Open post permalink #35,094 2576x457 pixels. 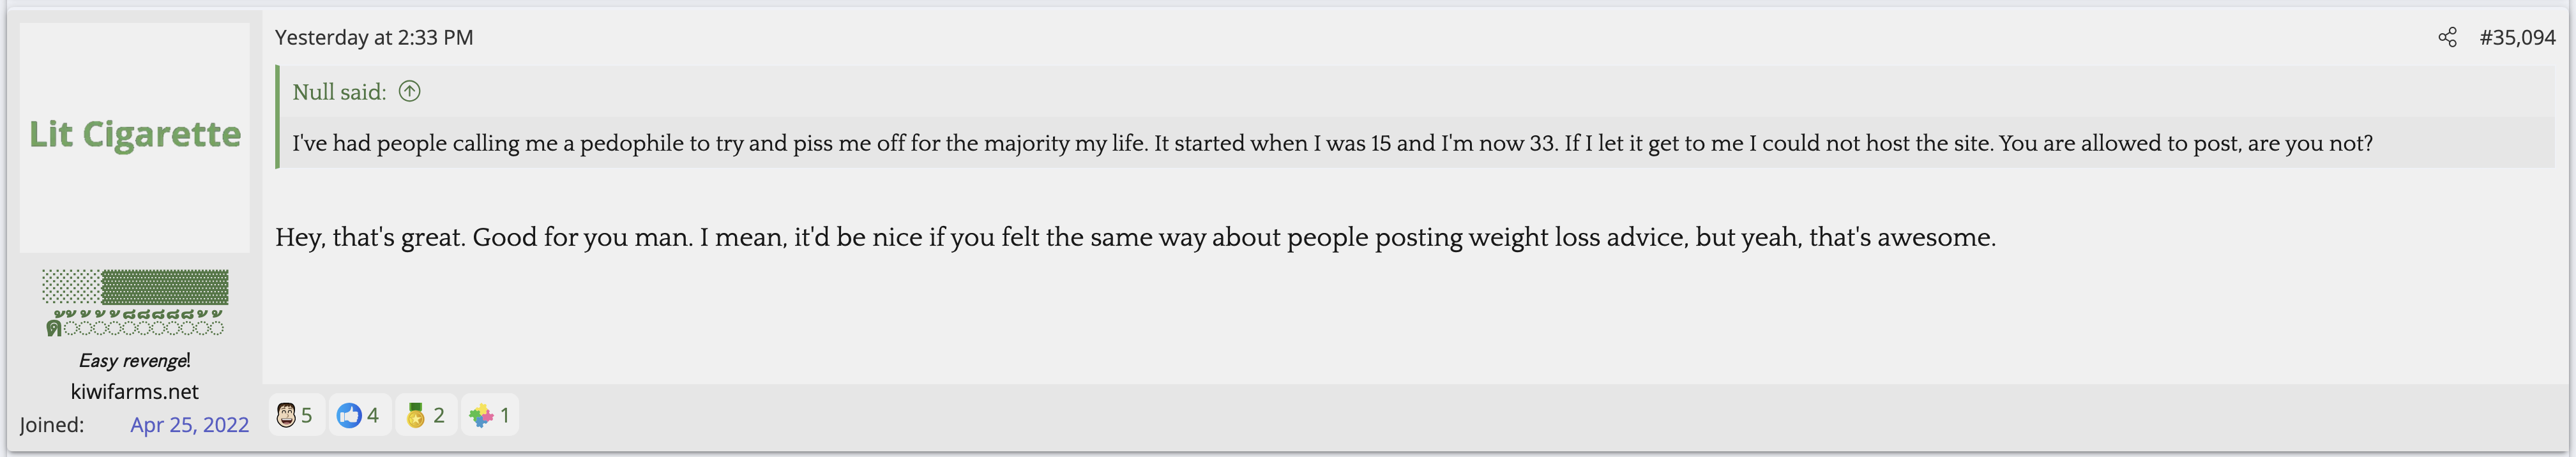click(2517, 38)
